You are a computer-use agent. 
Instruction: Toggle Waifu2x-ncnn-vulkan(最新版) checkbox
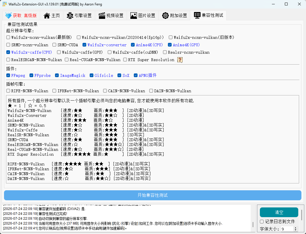tap(8, 37)
